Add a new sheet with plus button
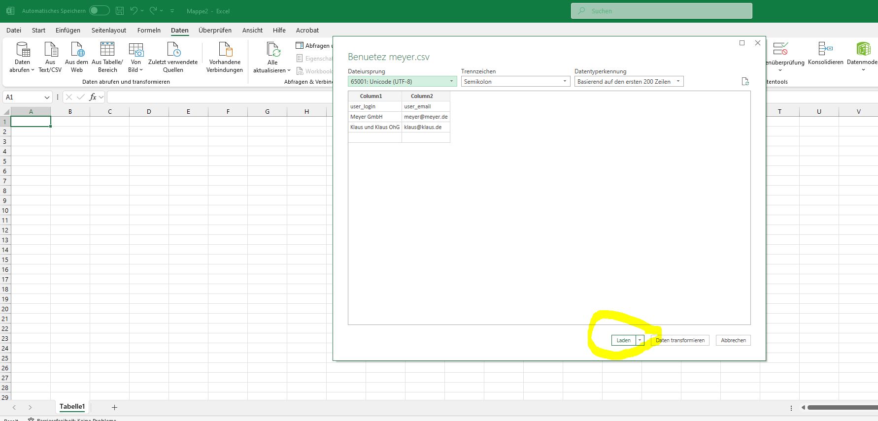878x421 pixels. click(114, 407)
